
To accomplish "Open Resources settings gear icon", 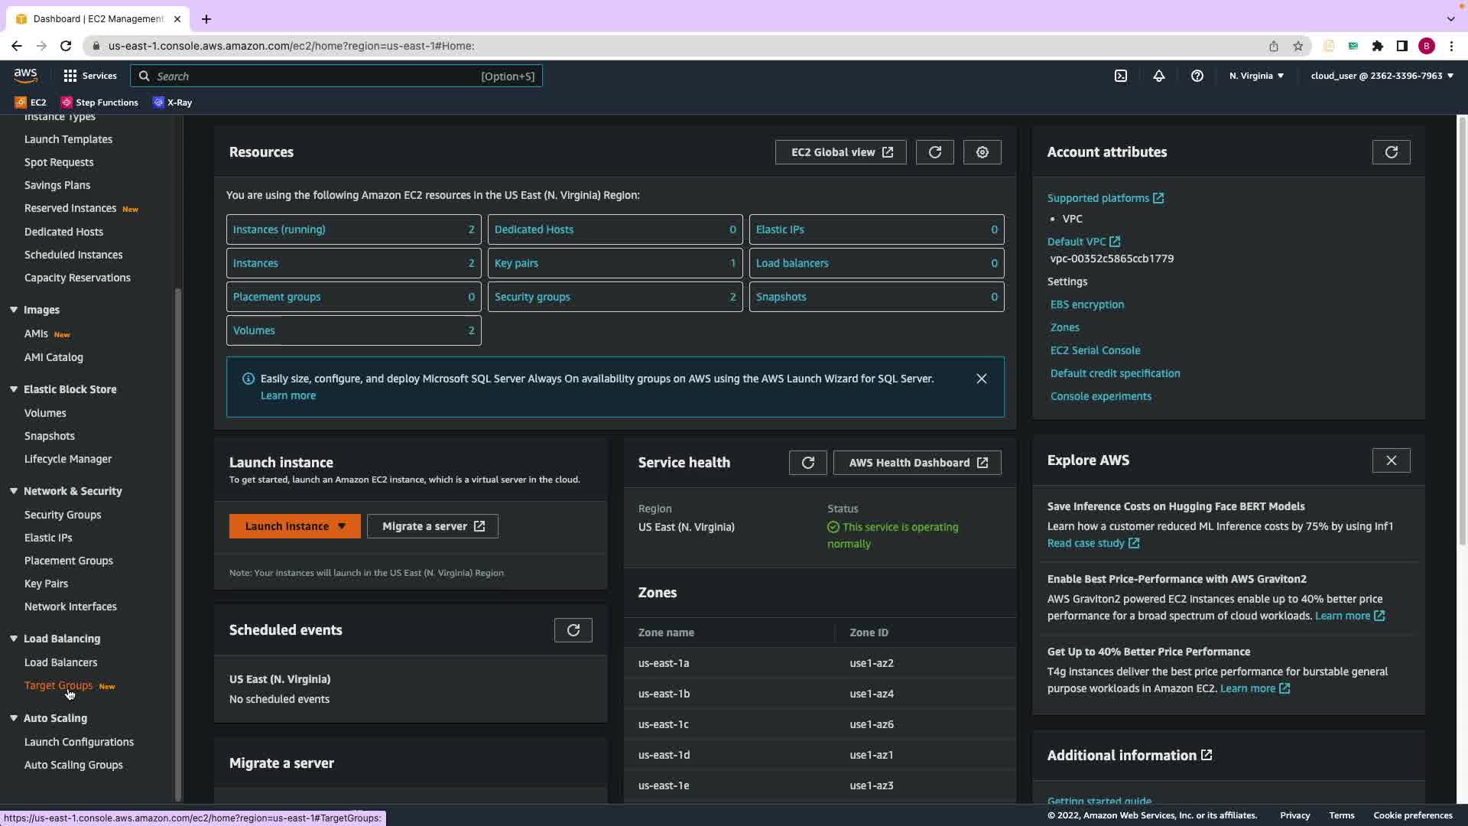I will tap(982, 152).
